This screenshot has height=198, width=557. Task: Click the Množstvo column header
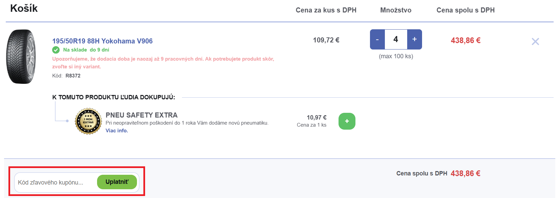396,10
